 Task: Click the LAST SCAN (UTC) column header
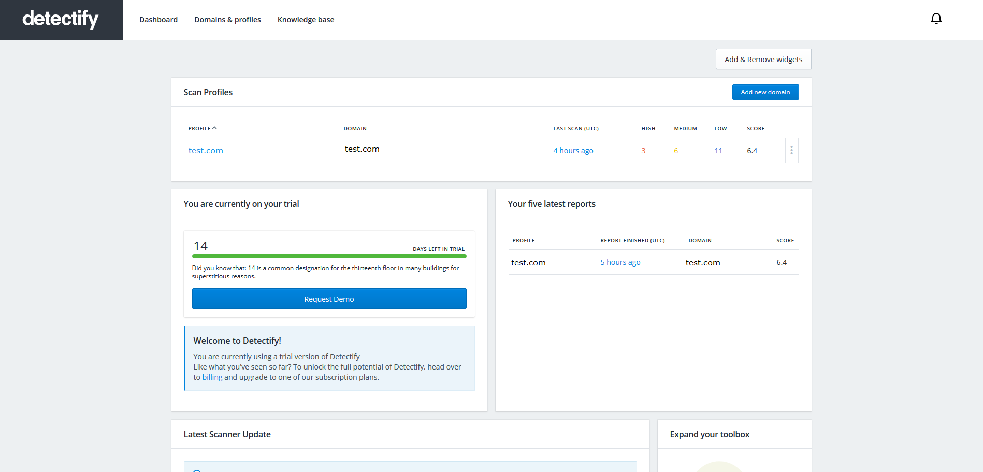576,128
